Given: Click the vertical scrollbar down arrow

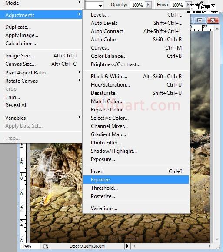Looking at the screenshot, I should (x=217, y=239).
